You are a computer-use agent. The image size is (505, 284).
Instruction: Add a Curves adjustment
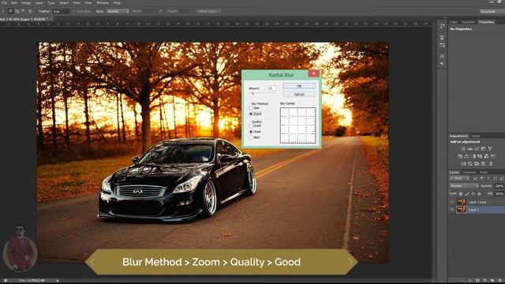coord(477,149)
